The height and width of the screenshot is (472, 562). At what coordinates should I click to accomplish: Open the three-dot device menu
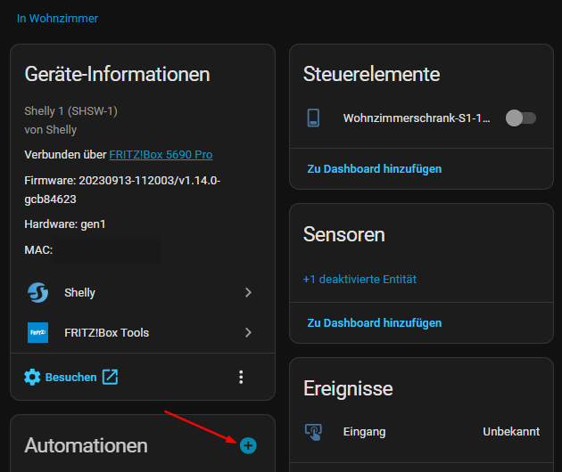241,377
